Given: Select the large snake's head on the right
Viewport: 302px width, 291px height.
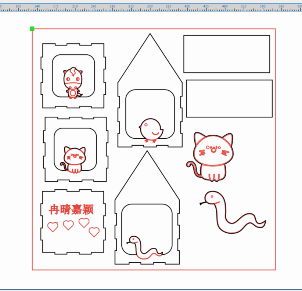Looking at the screenshot, I should tap(212, 198).
